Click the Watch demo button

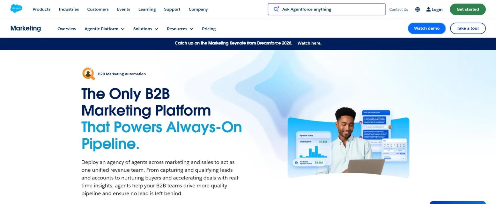tap(427, 28)
